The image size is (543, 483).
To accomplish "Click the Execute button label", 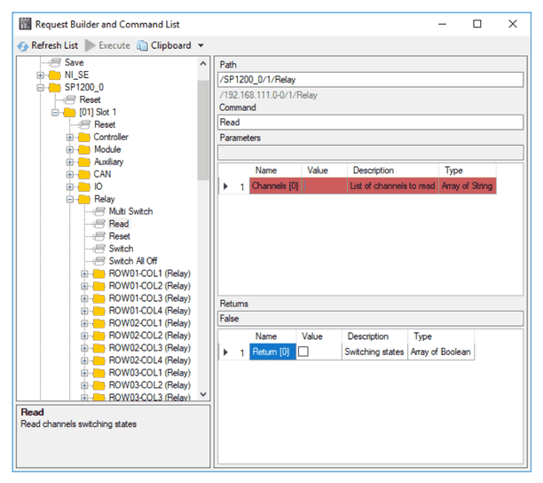I will (x=114, y=45).
